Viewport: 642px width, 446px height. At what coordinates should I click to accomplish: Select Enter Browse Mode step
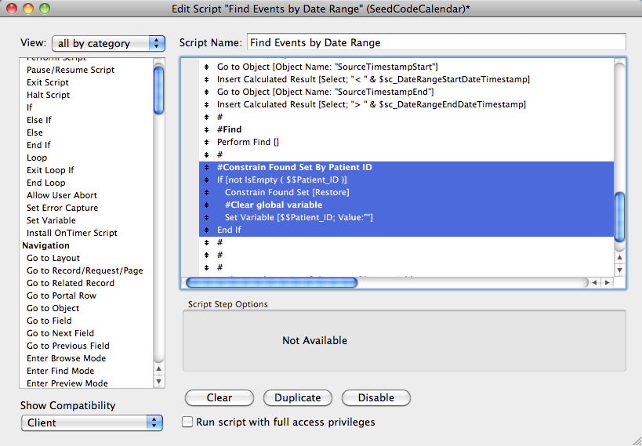[x=67, y=358]
